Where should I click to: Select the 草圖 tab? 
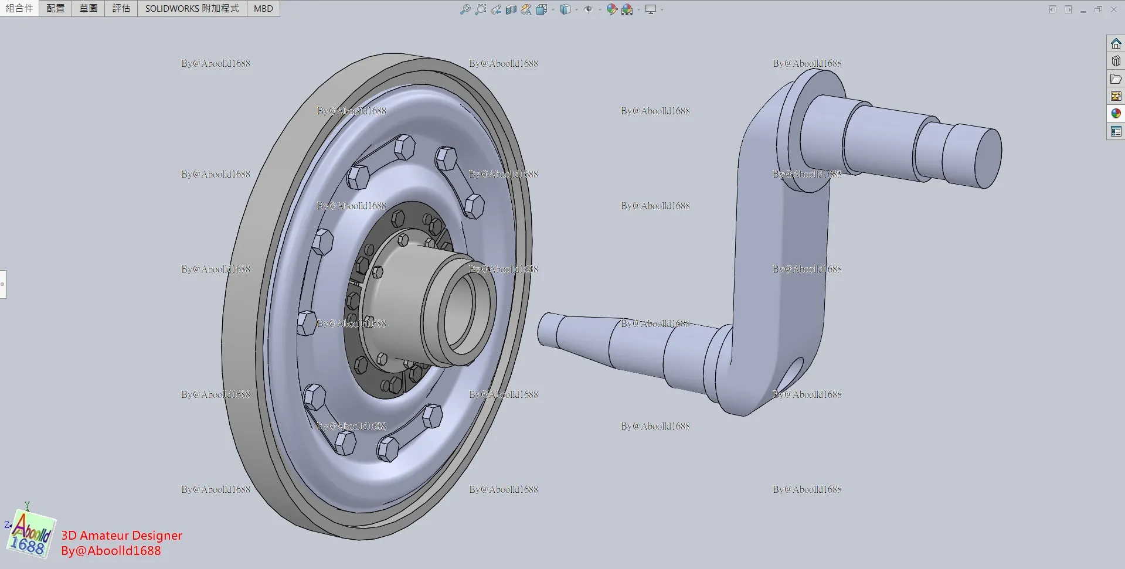(89, 8)
